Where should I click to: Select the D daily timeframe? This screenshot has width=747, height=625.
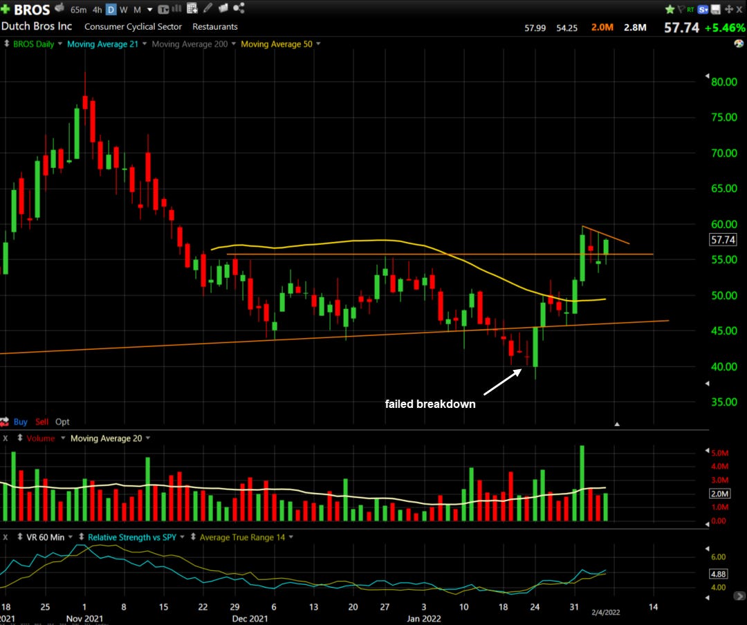[x=111, y=10]
